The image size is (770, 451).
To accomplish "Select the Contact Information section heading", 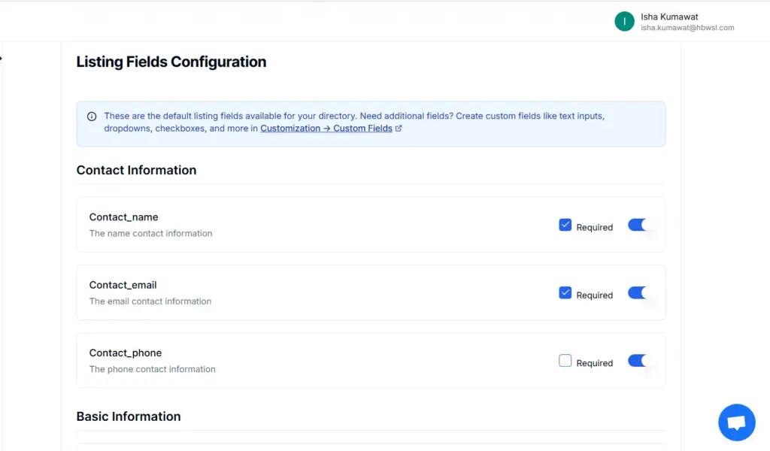I will click(136, 171).
